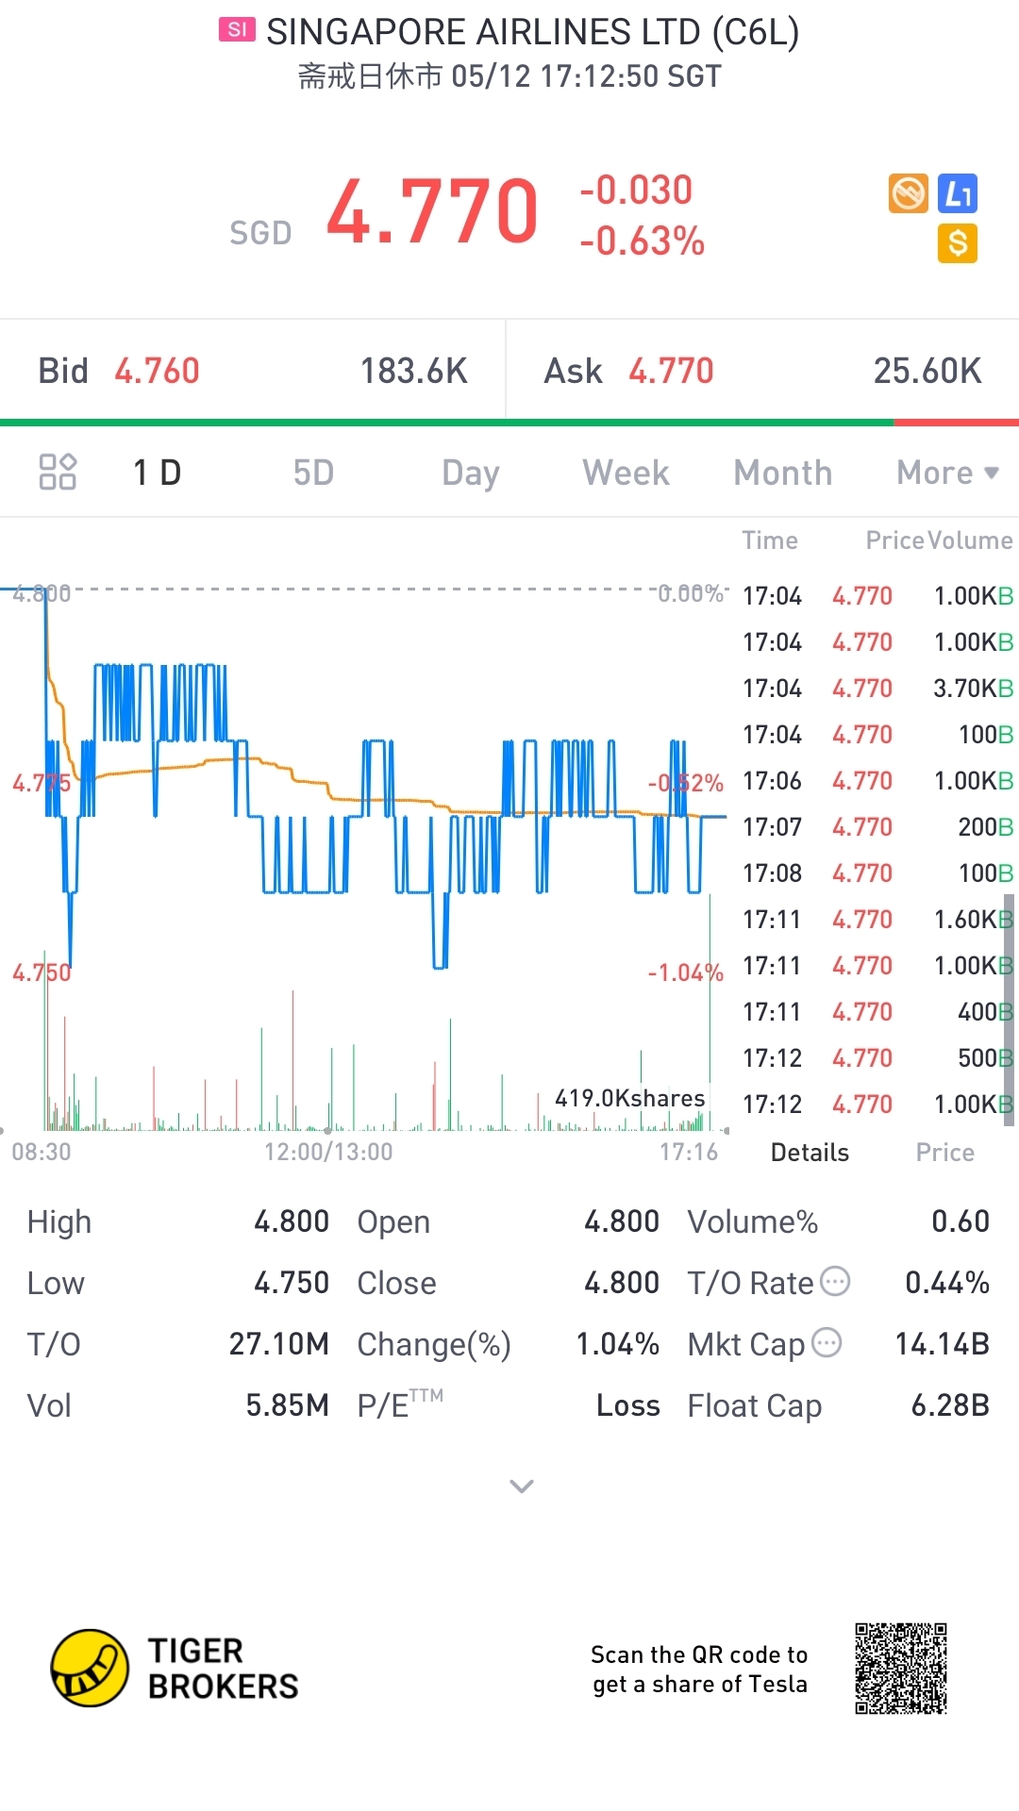The image size is (1019, 1811).
Task: Tap the SINGAPORE AIRLINES LTD (C6L) title
Action: pyautogui.click(x=532, y=32)
